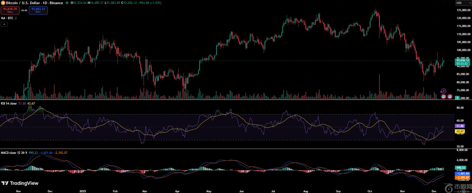This screenshot has width=472, height=193.
Task: Select the MACD close 12 26 9 label
Action: tap(14, 153)
